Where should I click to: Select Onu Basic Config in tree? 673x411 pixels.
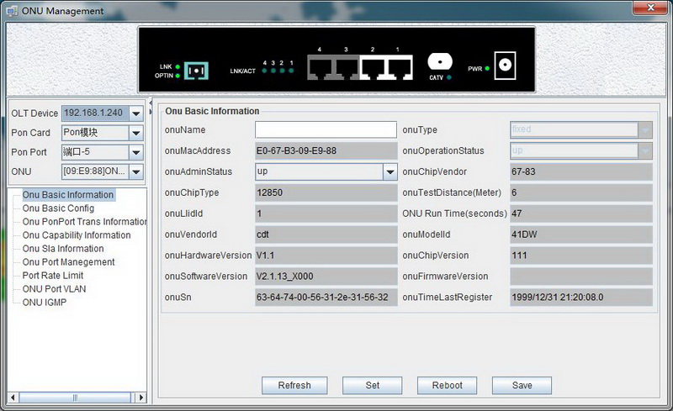[x=58, y=208]
